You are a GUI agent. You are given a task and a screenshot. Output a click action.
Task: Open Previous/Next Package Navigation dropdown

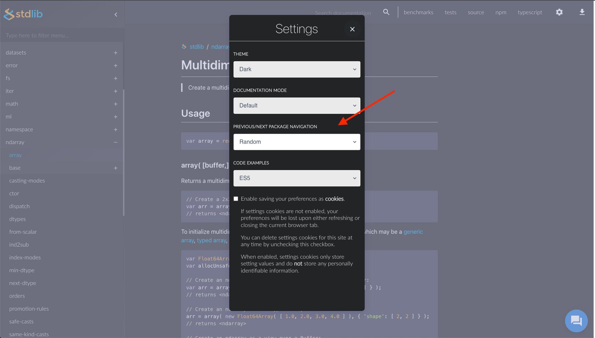pyautogui.click(x=297, y=142)
